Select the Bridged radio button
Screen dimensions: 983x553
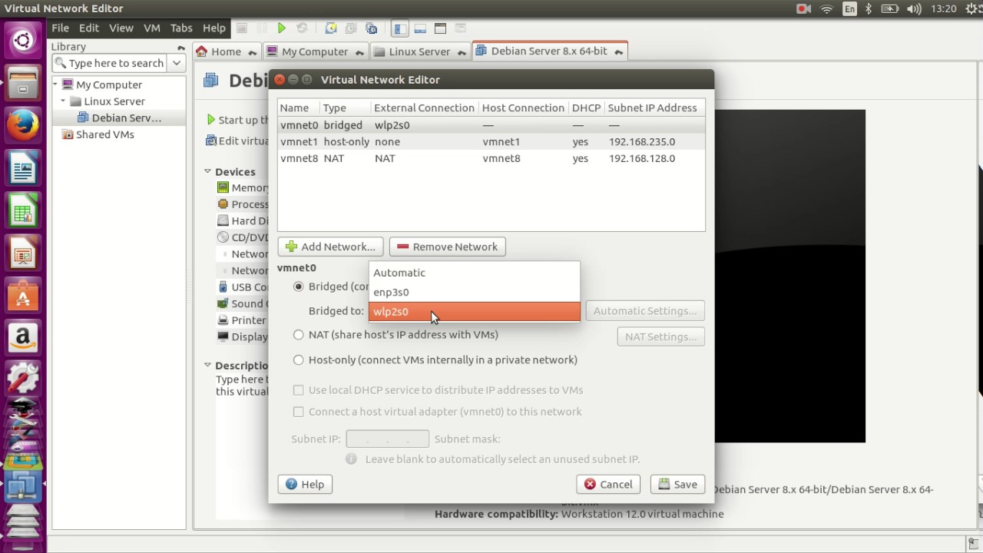(299, 286)
